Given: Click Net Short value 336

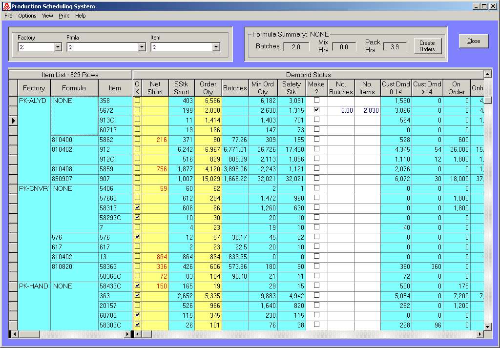Looking at the screenshot, I should tap(155, 267).
